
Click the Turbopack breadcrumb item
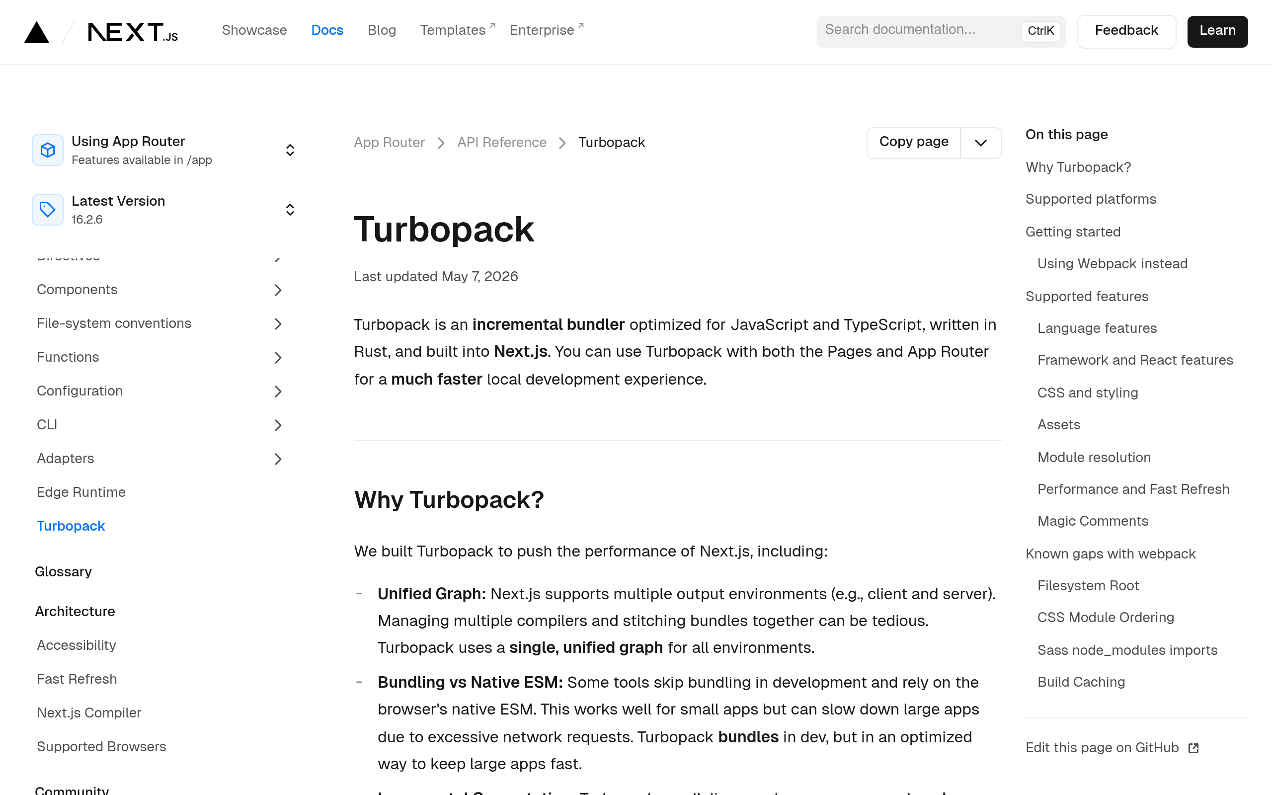[611, 143]
